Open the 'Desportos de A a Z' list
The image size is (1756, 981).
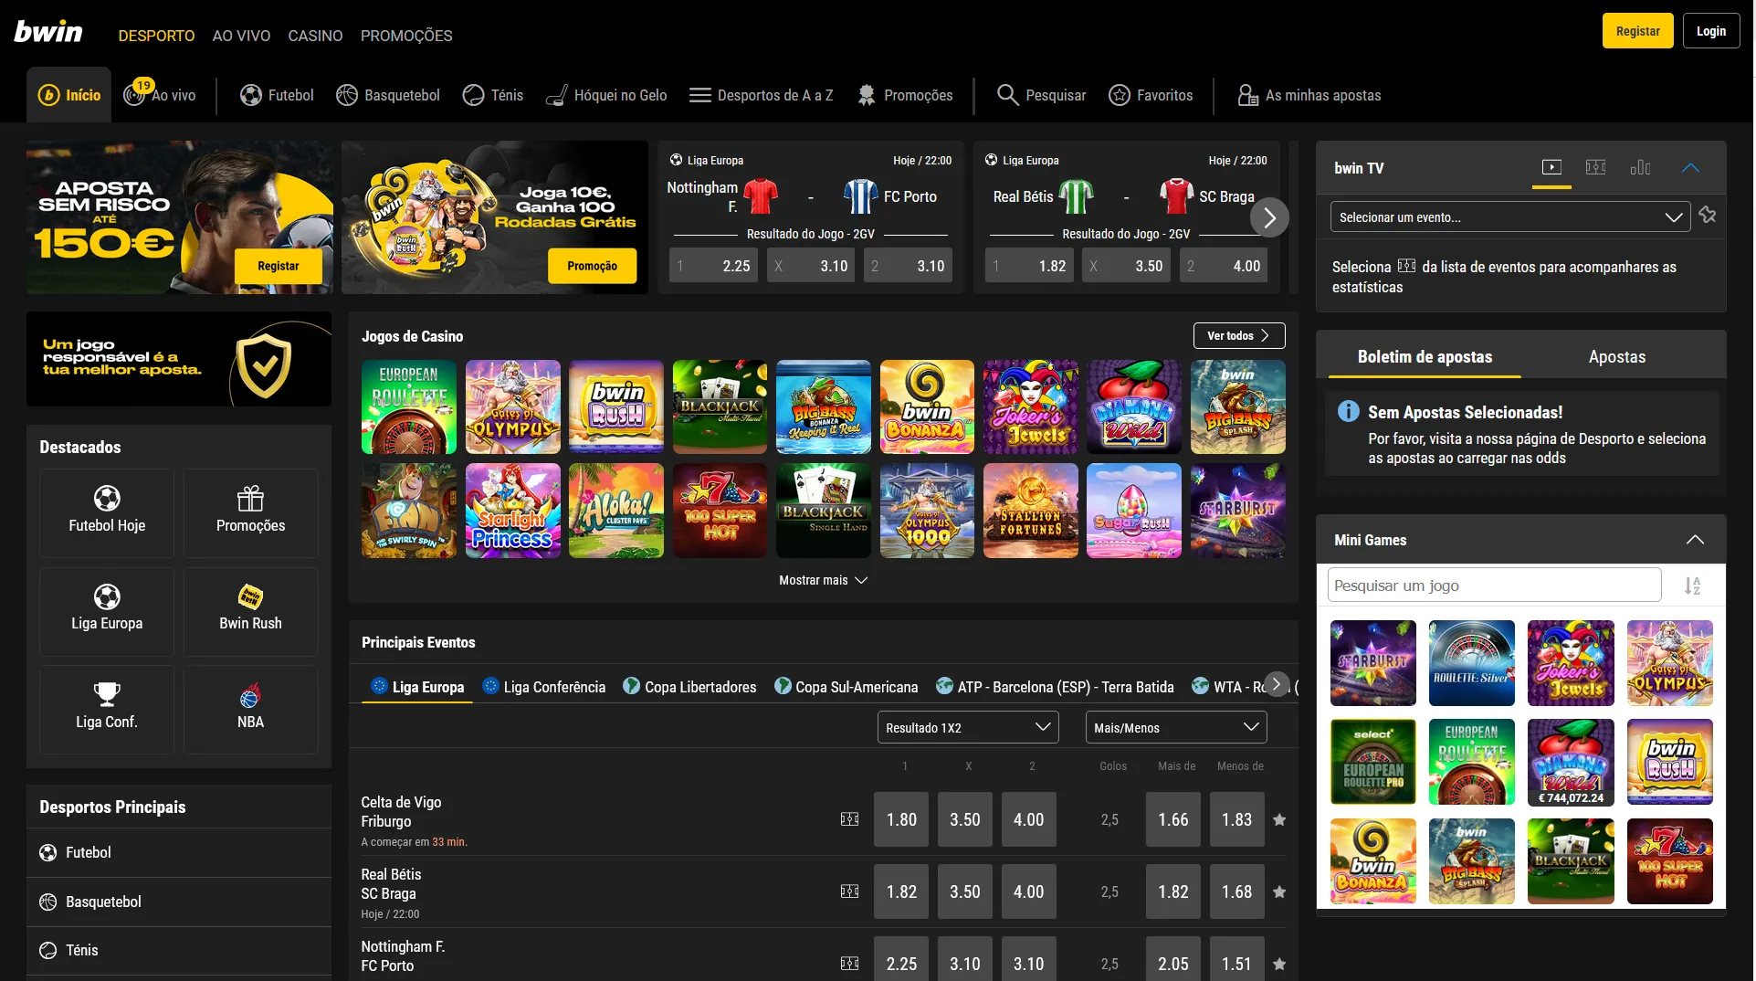pos(761,95)
